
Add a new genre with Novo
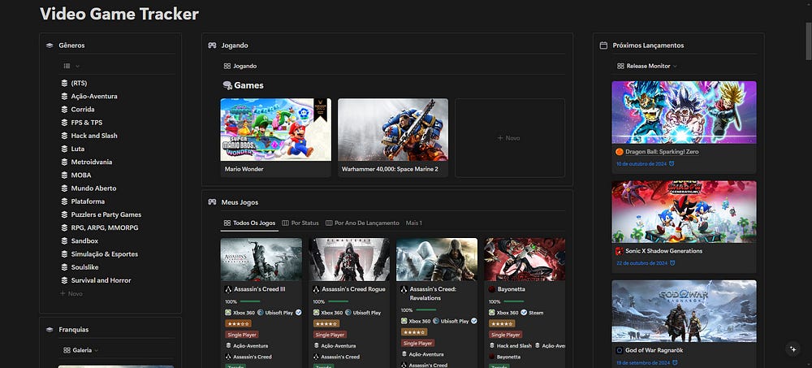(x=71, y=294)
